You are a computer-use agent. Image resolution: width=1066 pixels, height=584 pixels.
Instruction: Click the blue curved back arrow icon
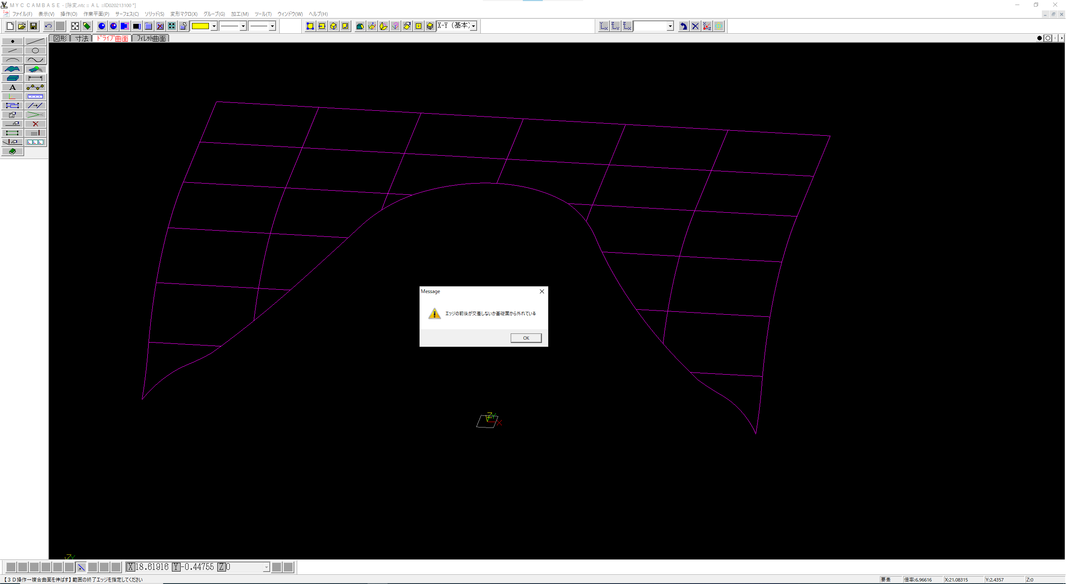(x=683, y=26)
